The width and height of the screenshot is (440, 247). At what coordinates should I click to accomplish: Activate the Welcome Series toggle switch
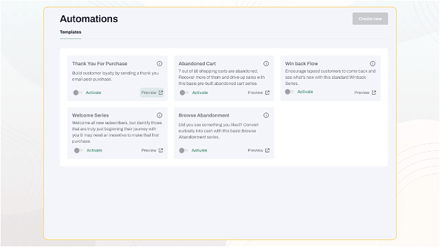tap(78, 150)
